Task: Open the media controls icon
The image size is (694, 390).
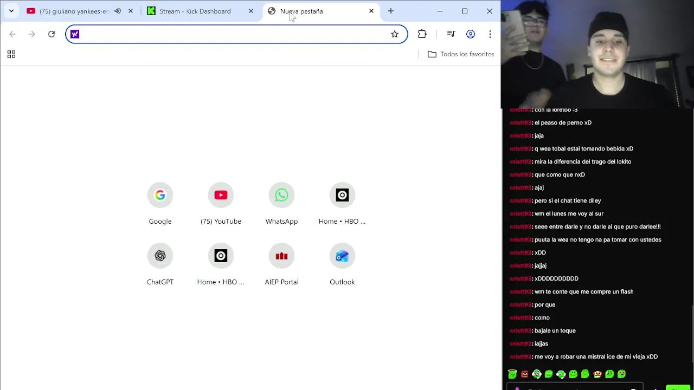Action: [451, 34]
